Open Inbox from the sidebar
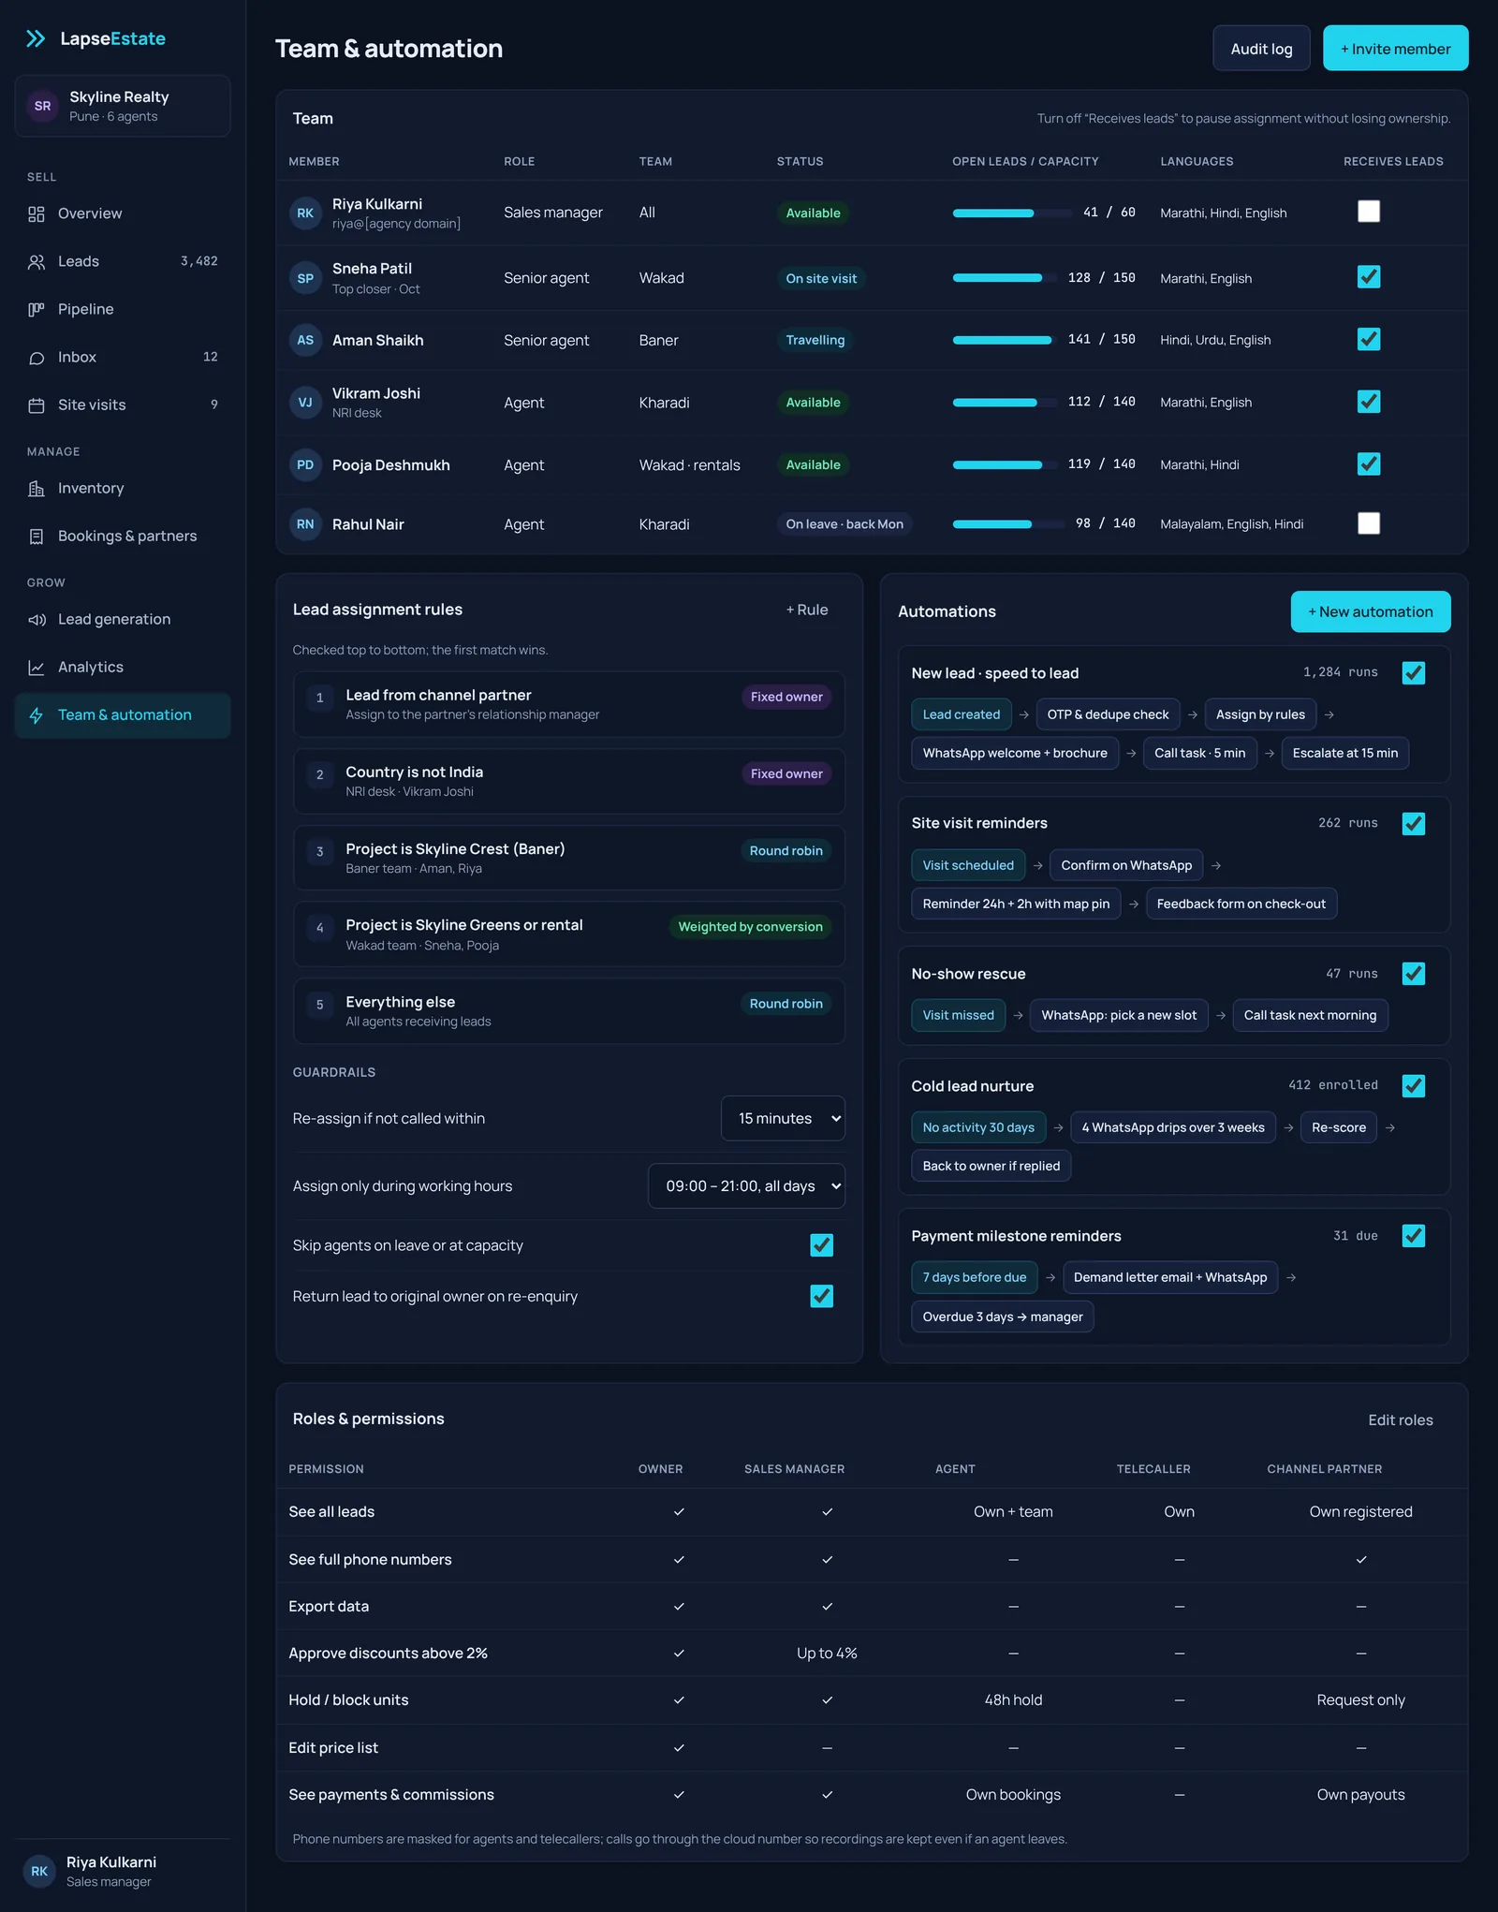Viewport: 1498px width, 1912px height. pos(123,357)
